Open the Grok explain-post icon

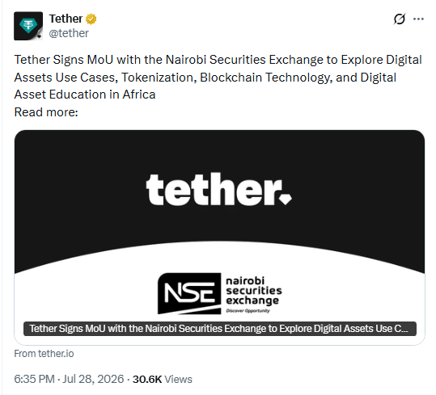pos(400,19)
